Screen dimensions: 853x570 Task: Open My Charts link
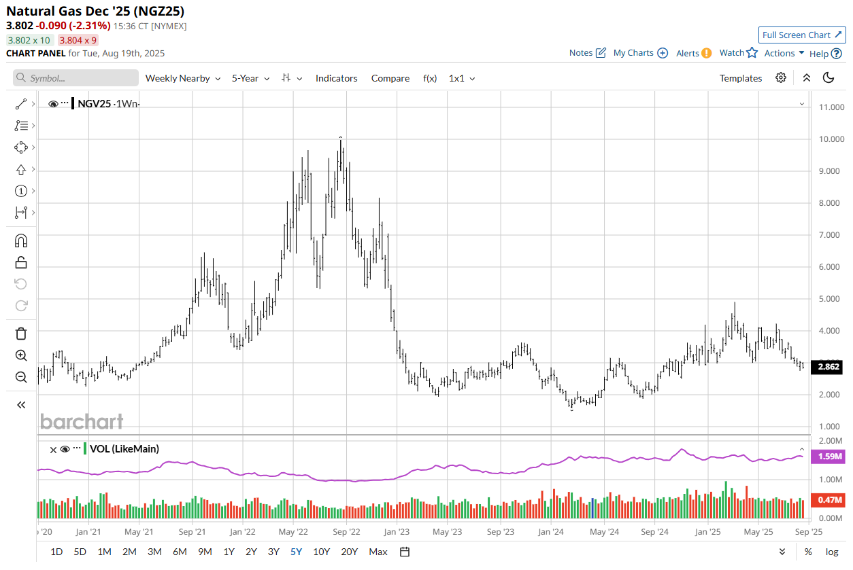(641, 53)
